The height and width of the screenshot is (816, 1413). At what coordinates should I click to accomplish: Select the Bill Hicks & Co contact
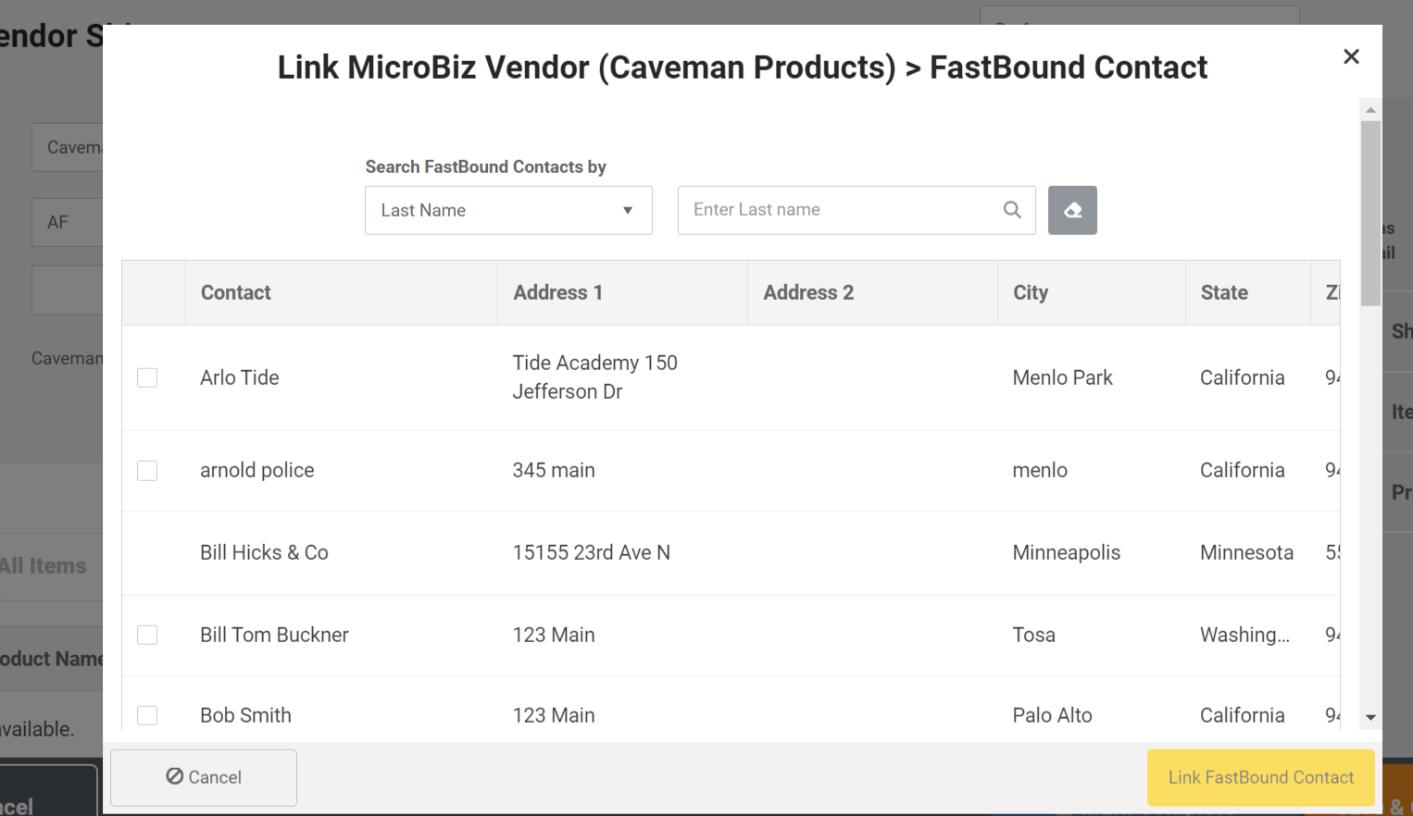[264, 552]
